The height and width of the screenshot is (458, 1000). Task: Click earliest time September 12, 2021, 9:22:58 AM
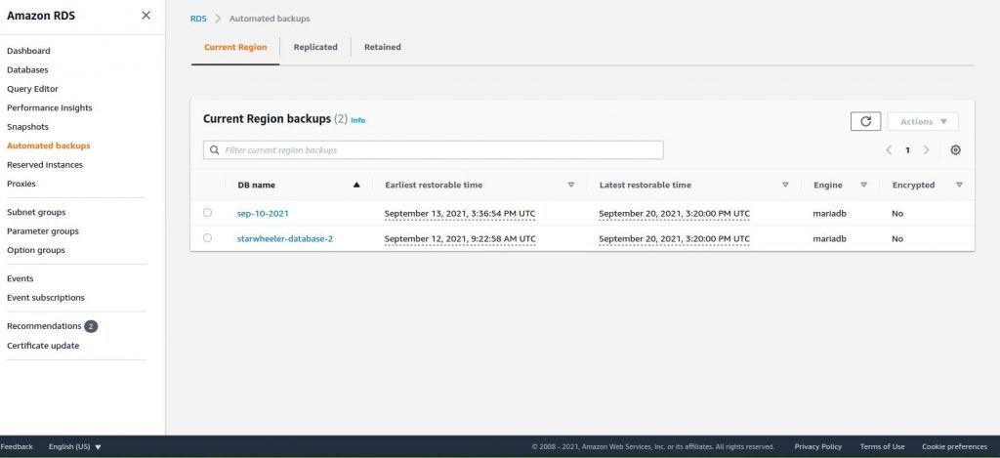[460, 238]
